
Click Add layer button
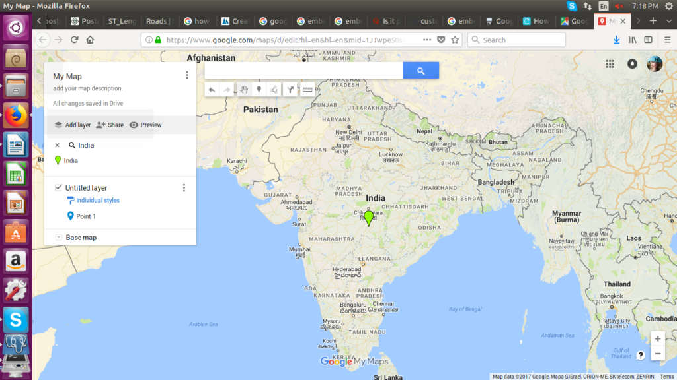72,125
